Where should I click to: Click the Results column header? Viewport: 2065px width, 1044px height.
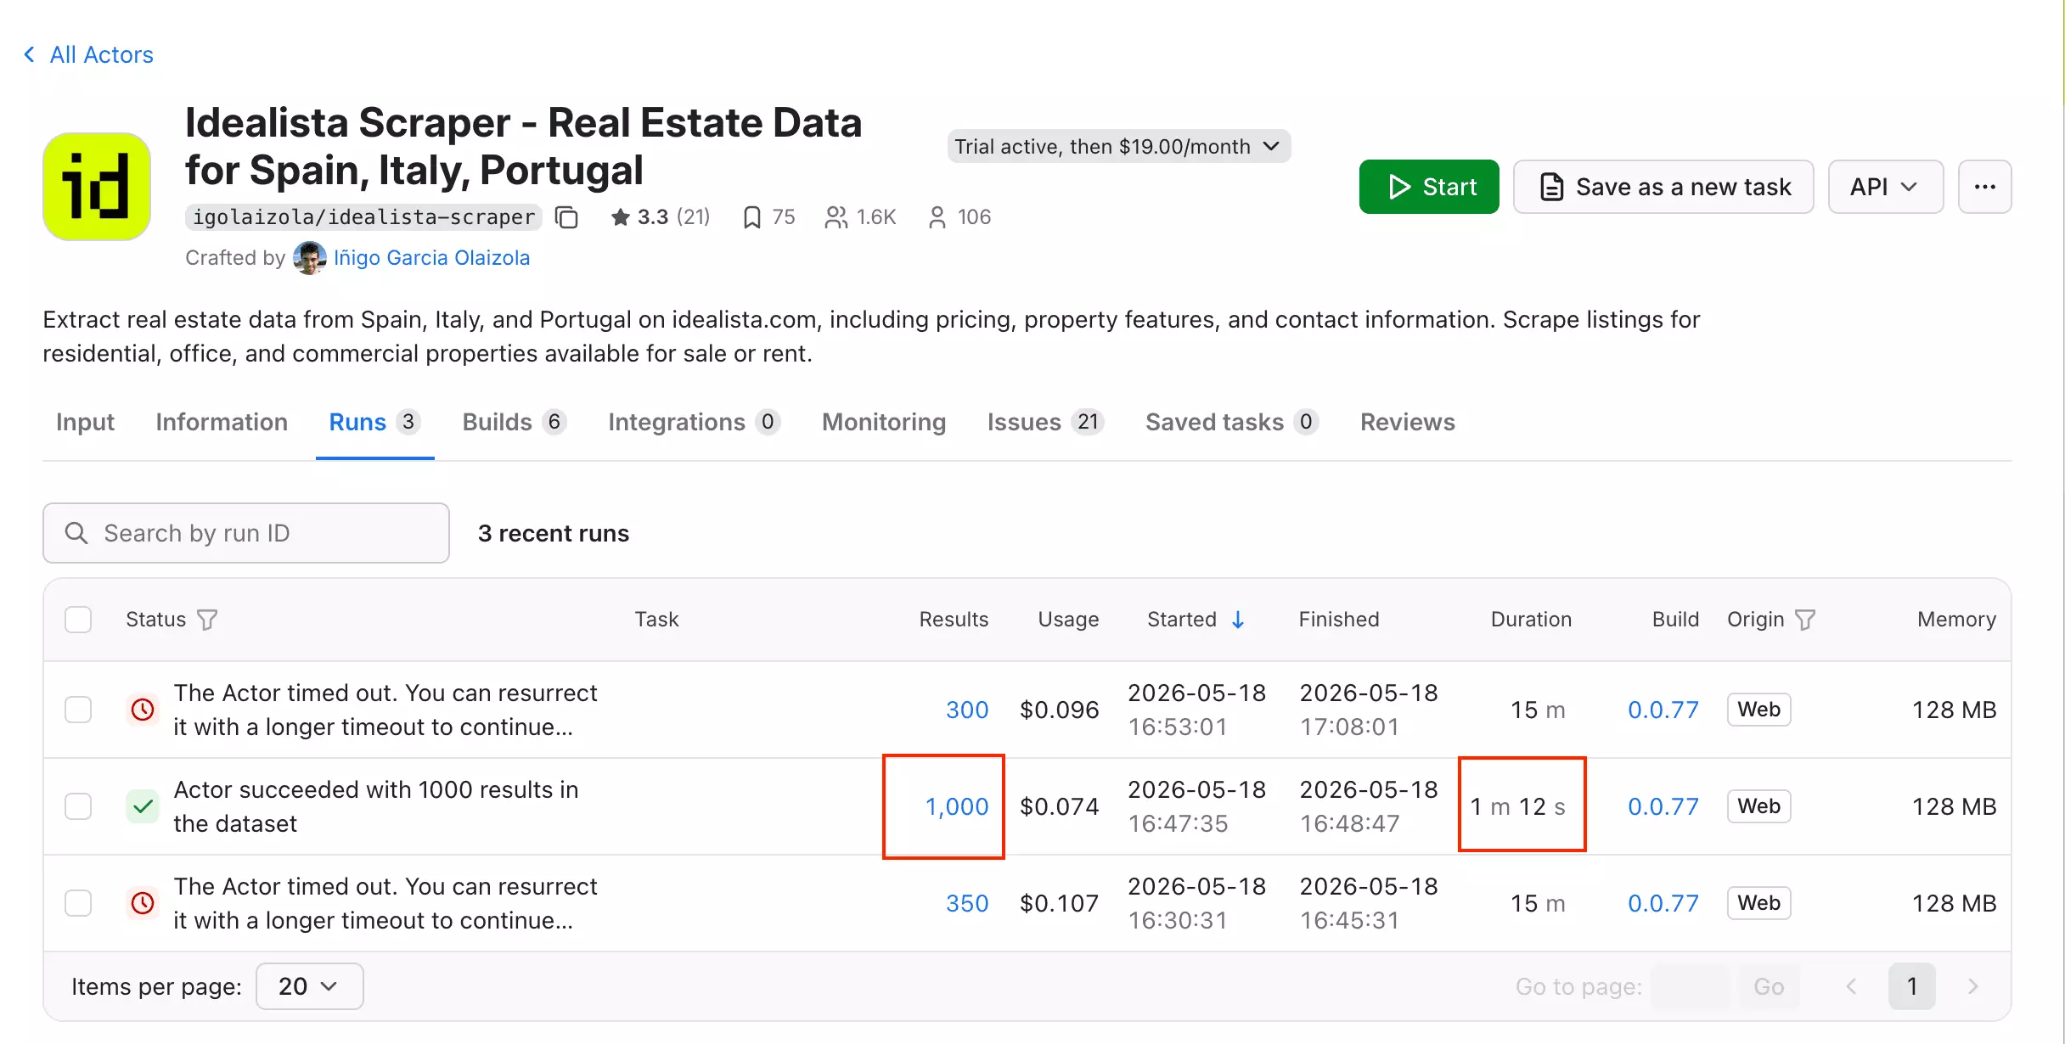point(954,620)
